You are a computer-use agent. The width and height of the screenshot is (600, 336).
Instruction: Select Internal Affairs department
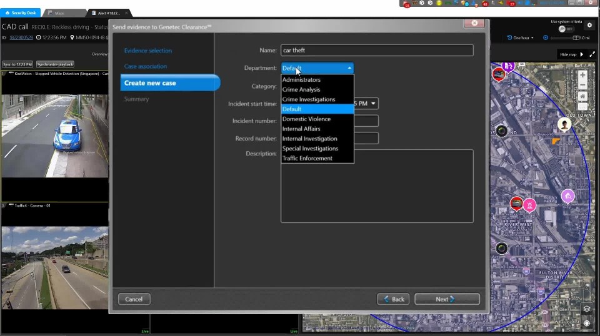click(317, 129)
